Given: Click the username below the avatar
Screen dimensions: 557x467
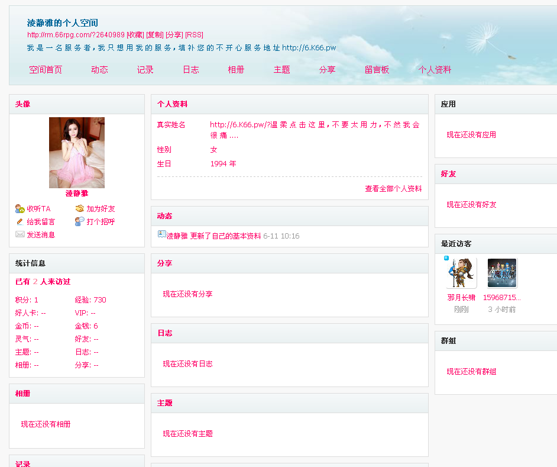Looking at the screenshot, I should 77,194.
